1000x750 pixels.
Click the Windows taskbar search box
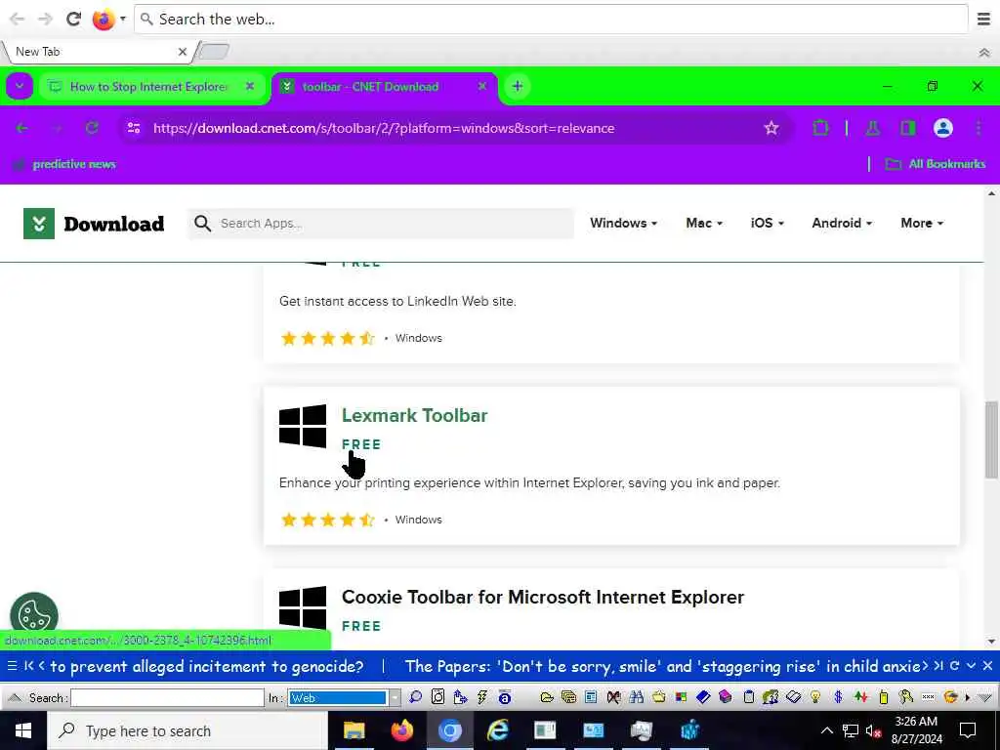click(187, 730)
